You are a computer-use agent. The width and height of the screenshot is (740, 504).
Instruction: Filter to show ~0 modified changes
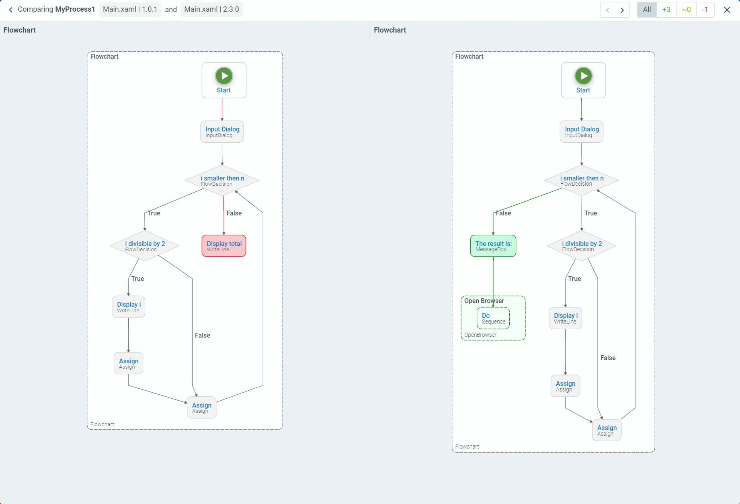click(x=686, y=10)
